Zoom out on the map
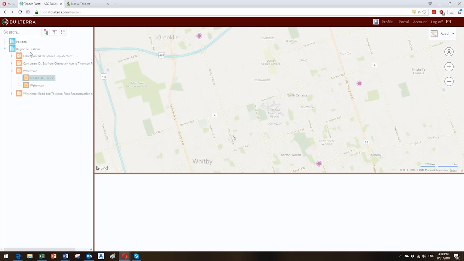This screenshot has width=464, height=261. pos(449,82)
